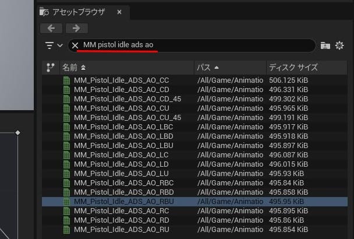This screenshot has width=354, height=239.
Task: Click animation icon of MM_Pistol_Idle_ADS_AO_LD
Action: point(66,164)
